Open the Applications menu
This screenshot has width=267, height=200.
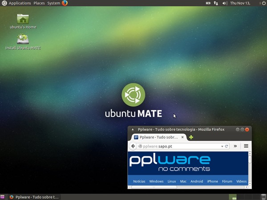point(20,3)
